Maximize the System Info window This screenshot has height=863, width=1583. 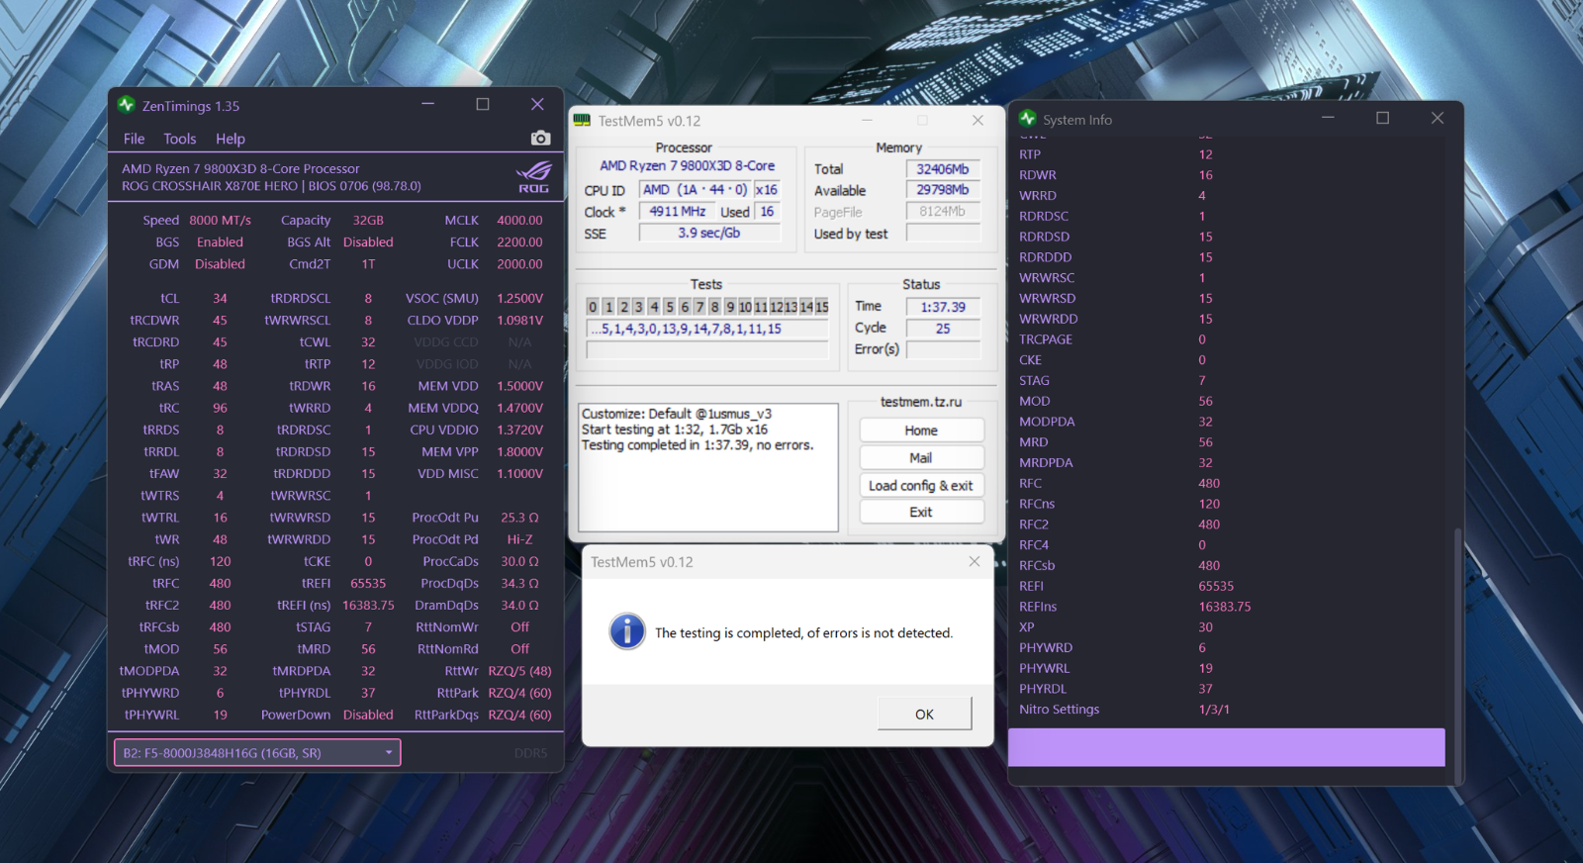(x=1383, y=119)
